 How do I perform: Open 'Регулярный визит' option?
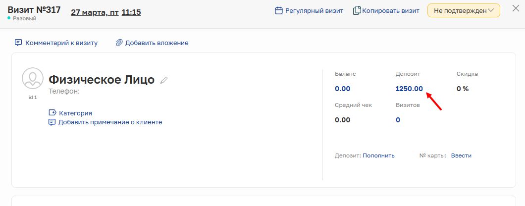coord(314,10)
